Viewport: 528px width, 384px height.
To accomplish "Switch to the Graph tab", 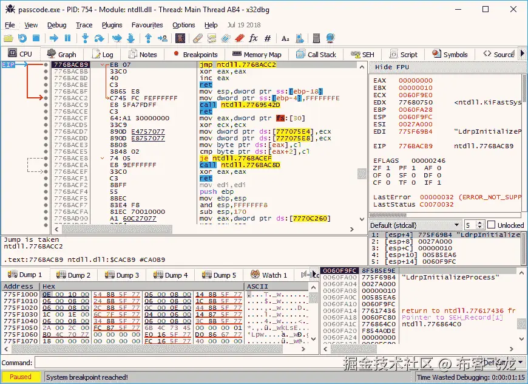I will pyautogui.click(x=62, y=54).
